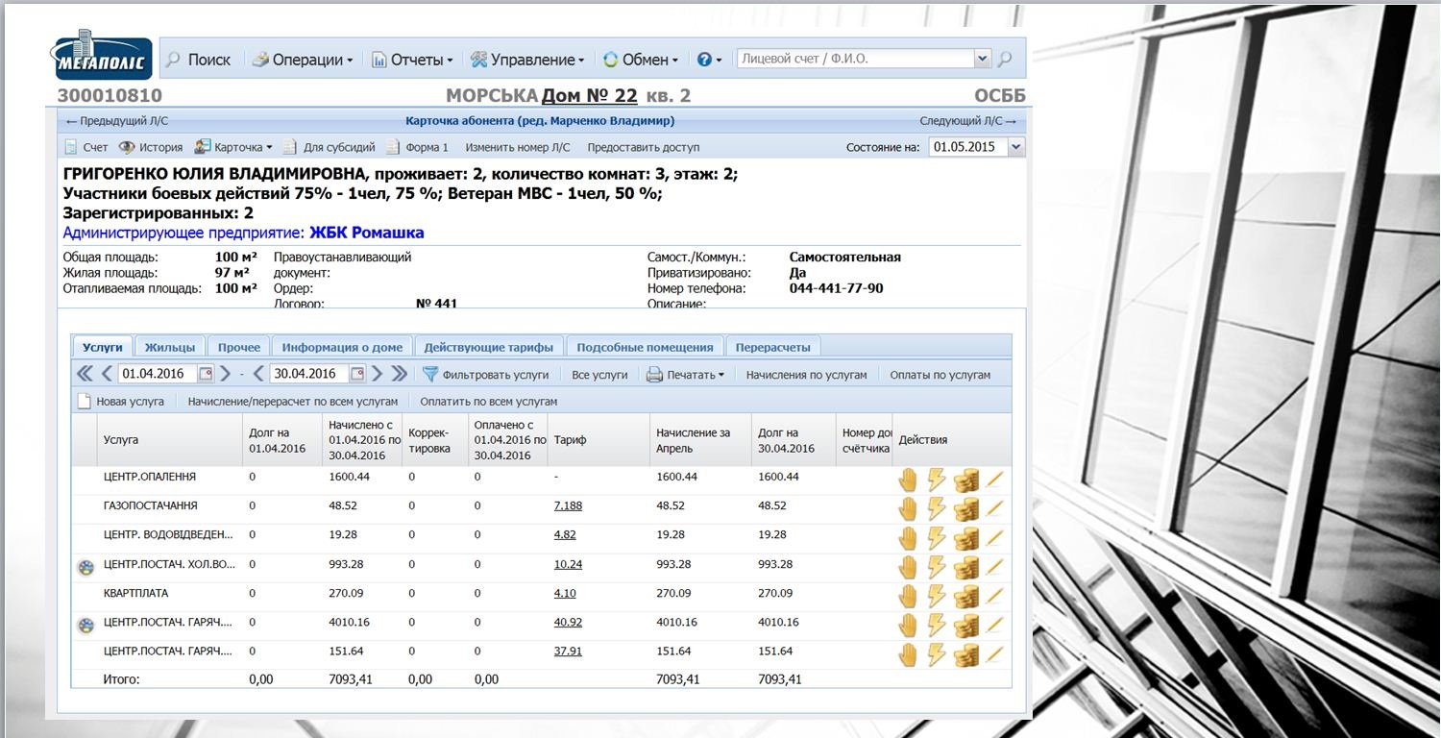Screen dimensions: 1441x738
Task: Step start date 01.04.2016 forward with right arrow
Action: click(x=225, y=374)
